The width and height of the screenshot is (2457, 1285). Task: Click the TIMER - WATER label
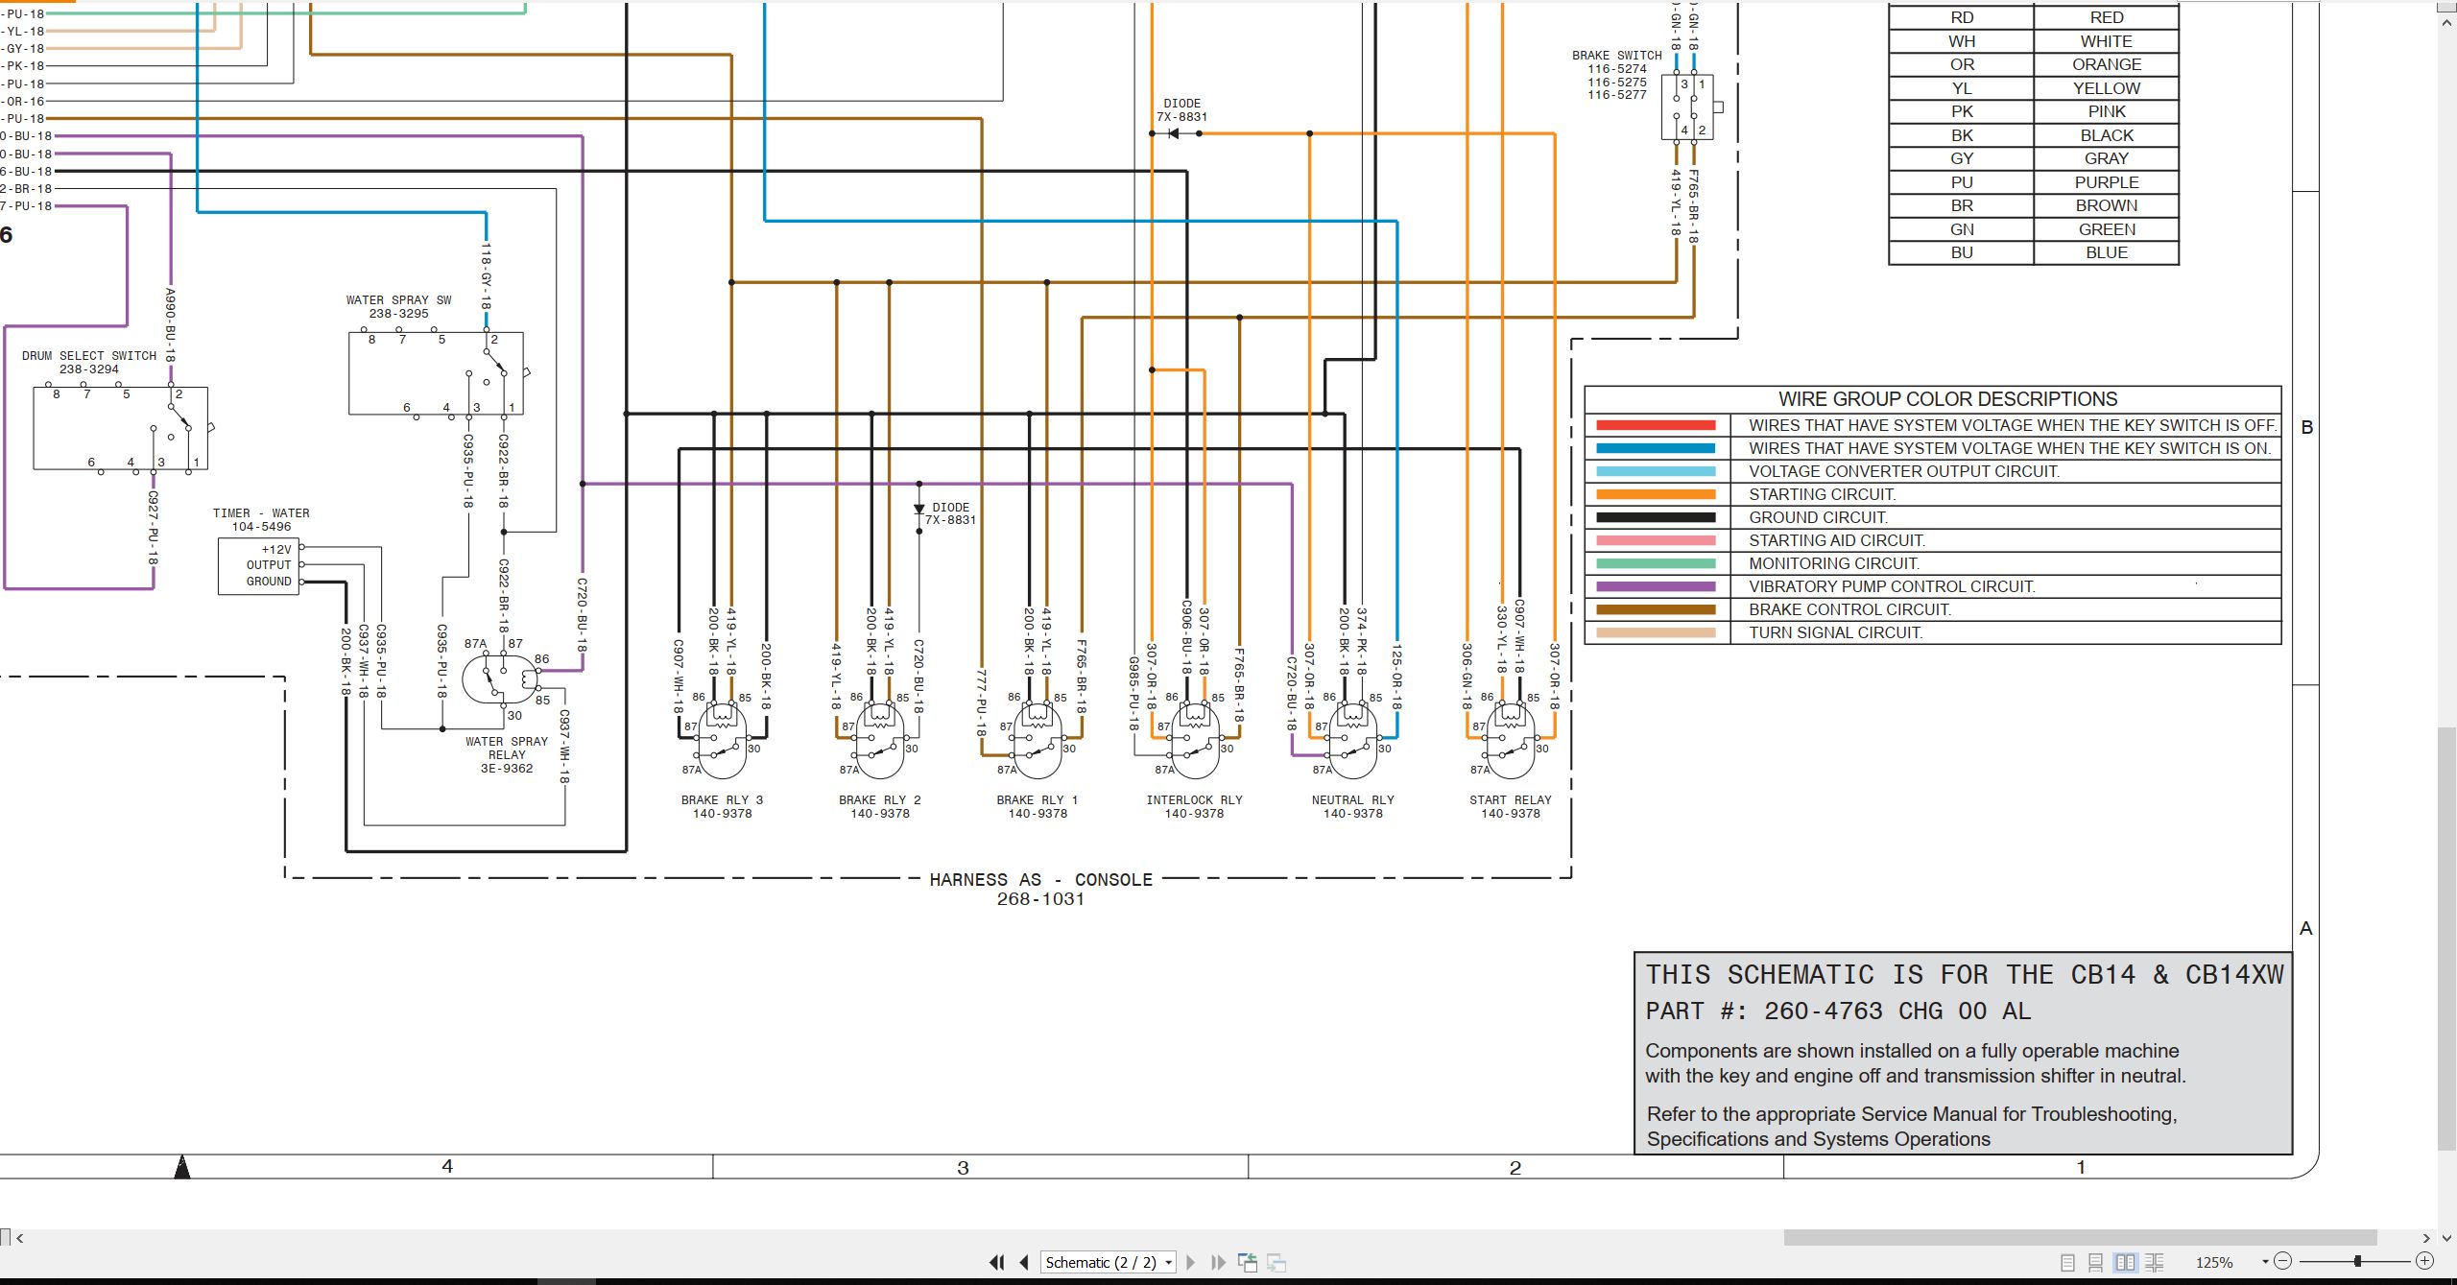[261, 512]
